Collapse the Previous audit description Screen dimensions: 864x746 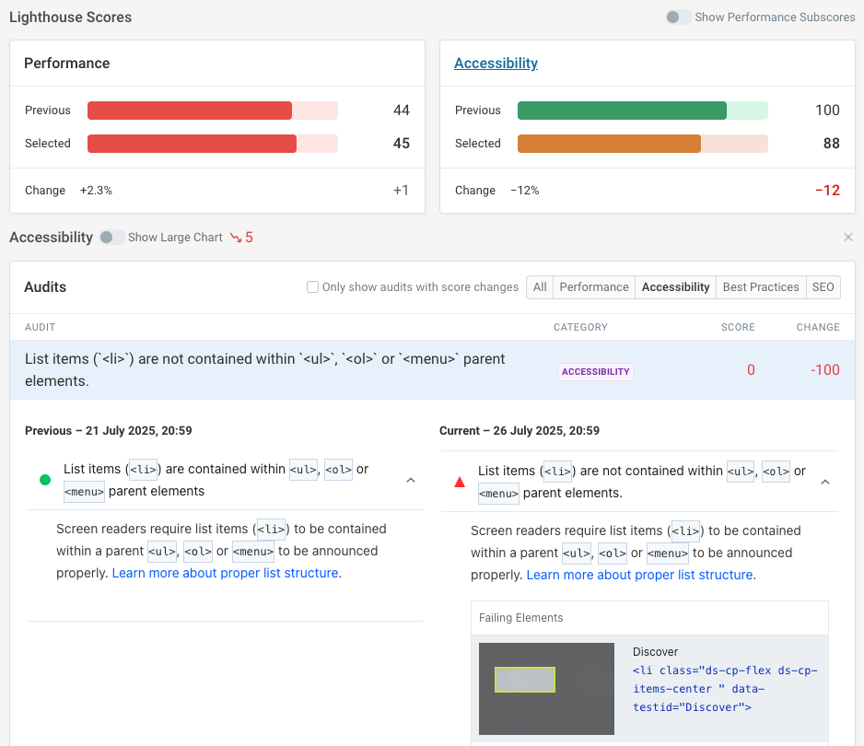click(x=411, y=480)
